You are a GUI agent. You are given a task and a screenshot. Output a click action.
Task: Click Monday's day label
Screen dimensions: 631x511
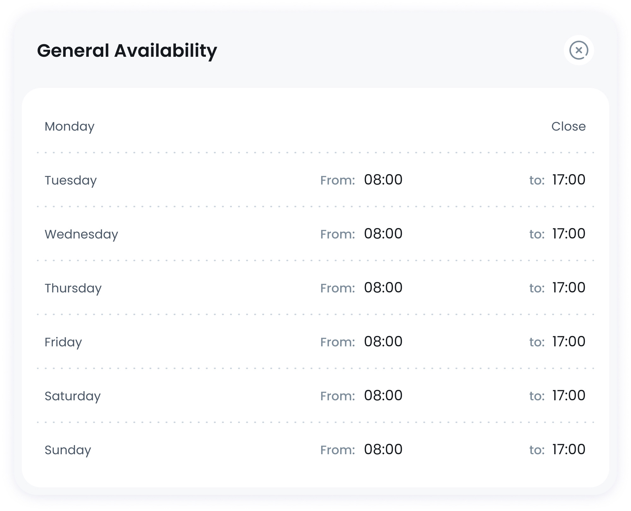click(69, 126)
